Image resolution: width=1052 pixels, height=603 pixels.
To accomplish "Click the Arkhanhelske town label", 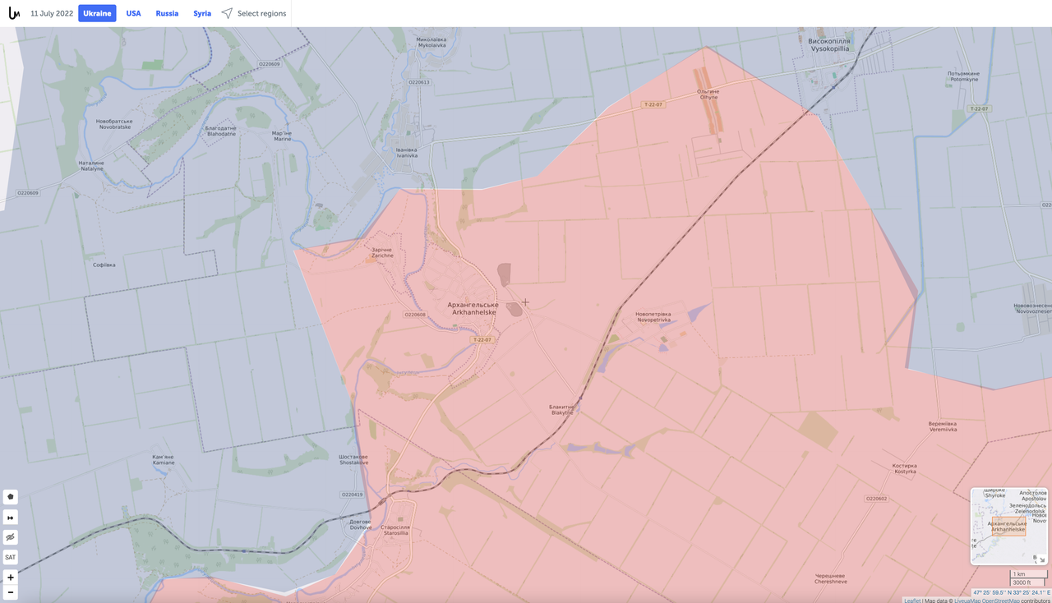I will (x=473, y=308).
